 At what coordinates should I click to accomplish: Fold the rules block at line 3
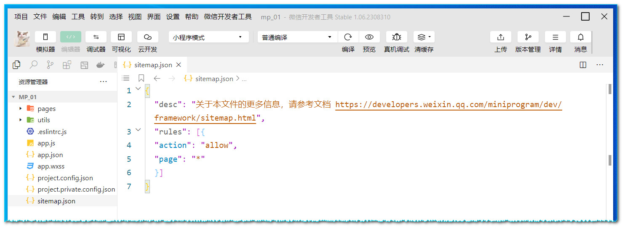138,130
